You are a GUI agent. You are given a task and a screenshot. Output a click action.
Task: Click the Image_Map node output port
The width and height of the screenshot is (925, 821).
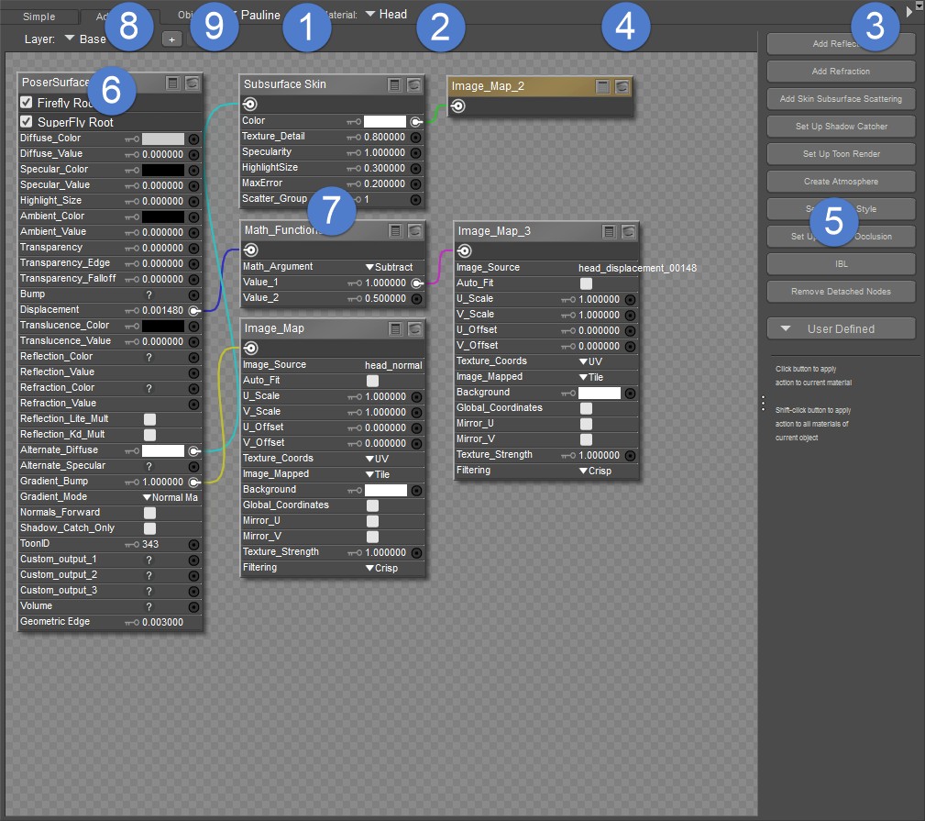click(x=250, y=348)
